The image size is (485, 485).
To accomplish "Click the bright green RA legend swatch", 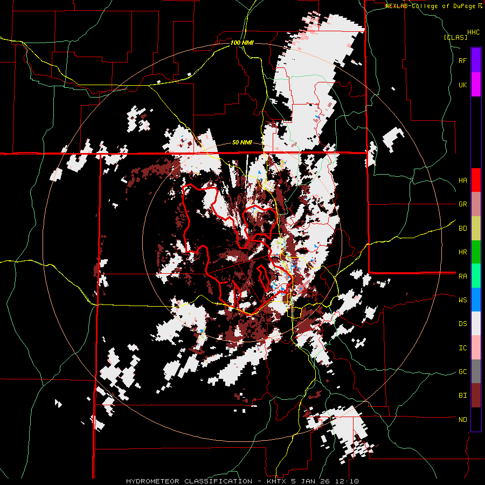I will [476, 276].
